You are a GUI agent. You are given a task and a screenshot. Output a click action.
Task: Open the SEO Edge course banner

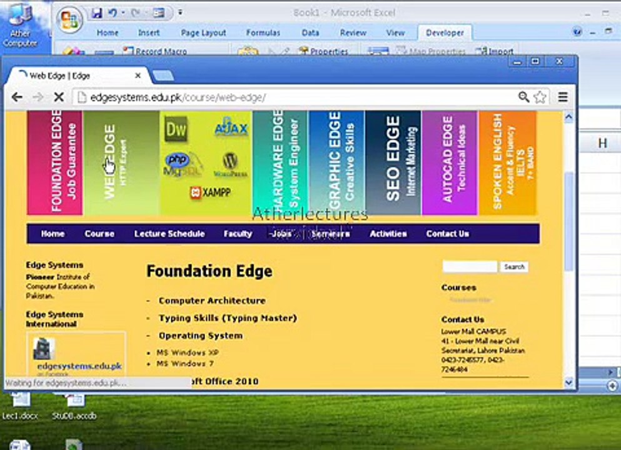(393, 162)
